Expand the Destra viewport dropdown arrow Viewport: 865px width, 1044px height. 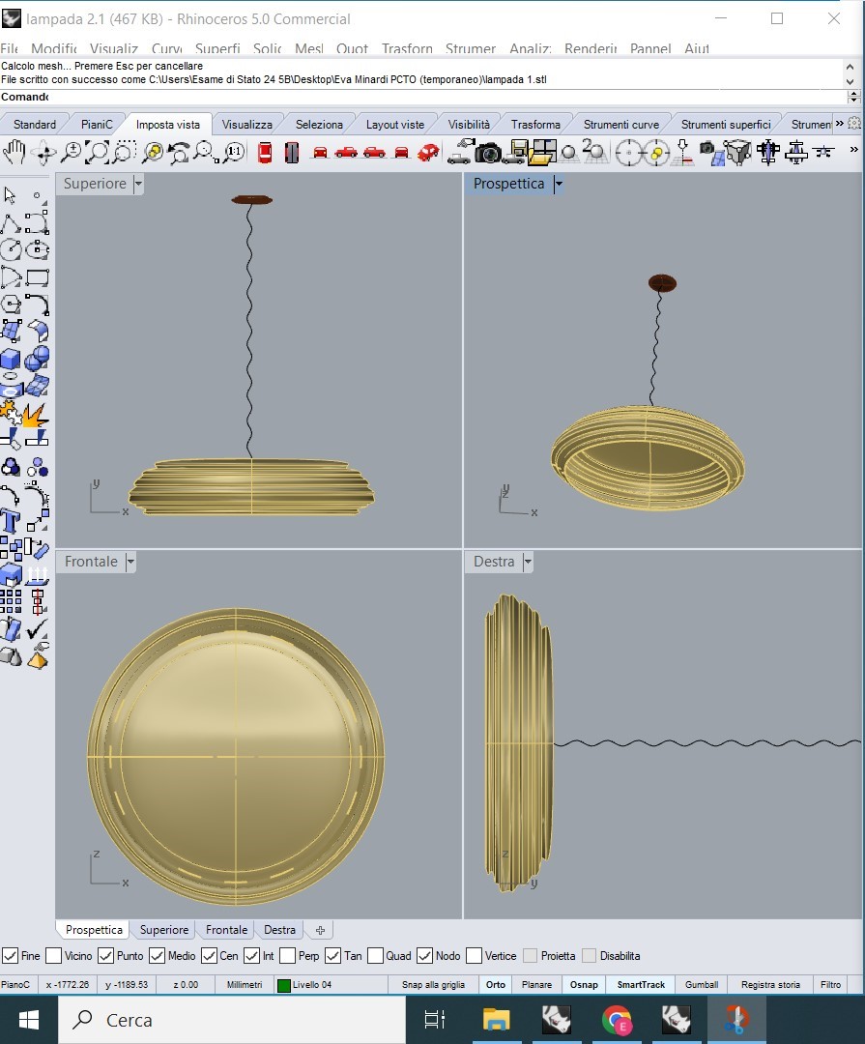point(528,562)
